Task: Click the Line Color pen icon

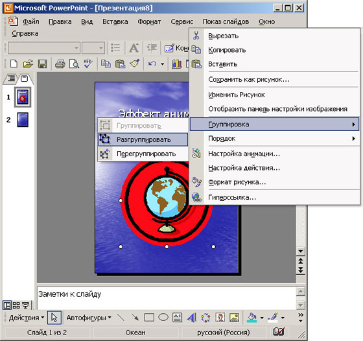Action: click(273, 318)
